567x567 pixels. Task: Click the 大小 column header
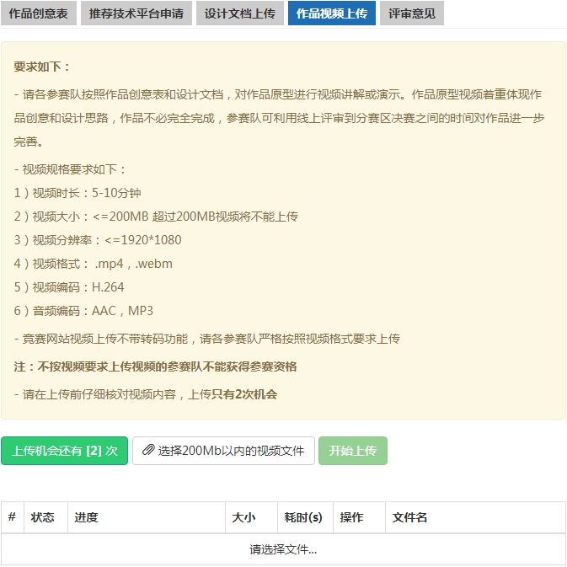click(x=251, y=517)
